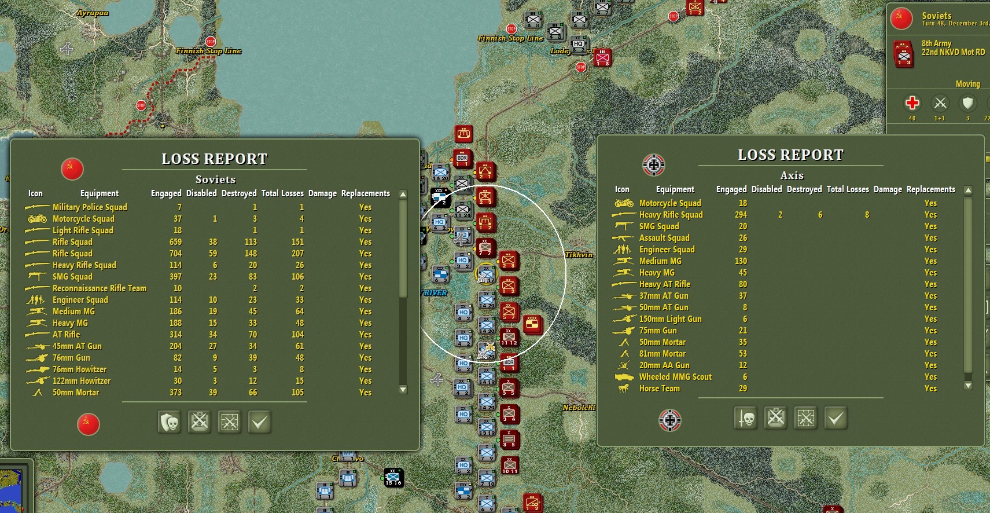
Task: Click the Tikhvin town label on map
Action: pos(579,255)
